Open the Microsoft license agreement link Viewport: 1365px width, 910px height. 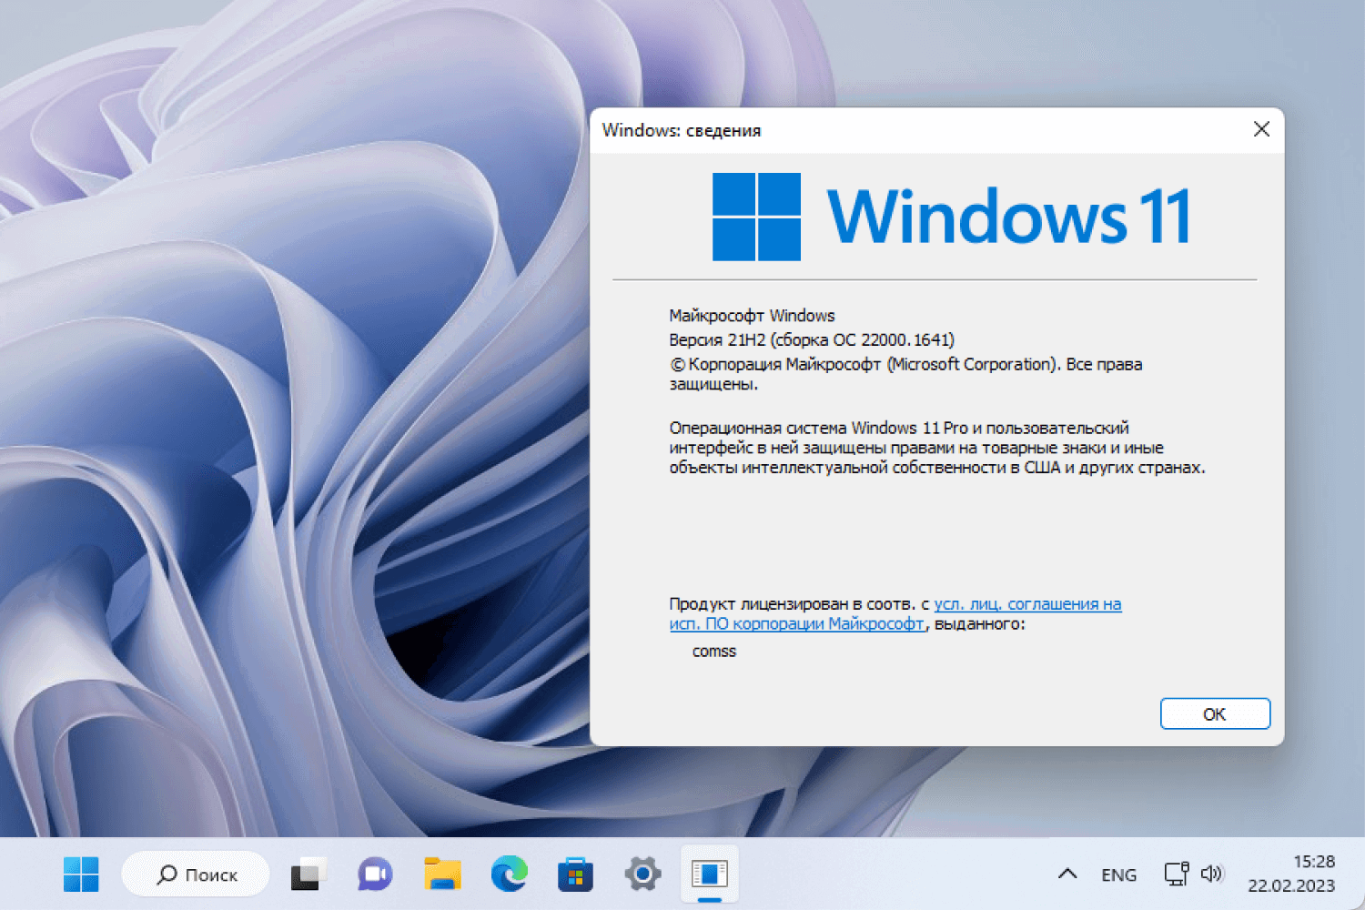1027,603
